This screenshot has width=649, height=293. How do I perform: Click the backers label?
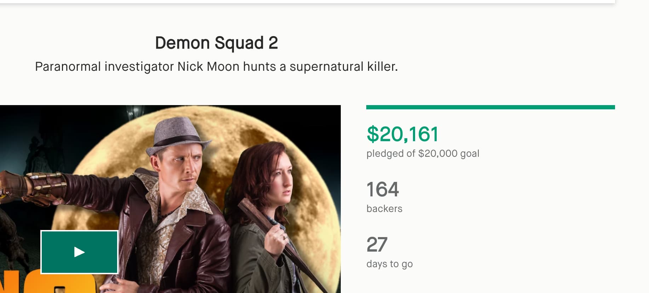[384, 209]
